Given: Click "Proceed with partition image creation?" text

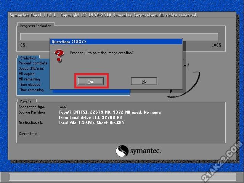Looking at the screenshot, I should pyautogui.click(x=102, y=53).
